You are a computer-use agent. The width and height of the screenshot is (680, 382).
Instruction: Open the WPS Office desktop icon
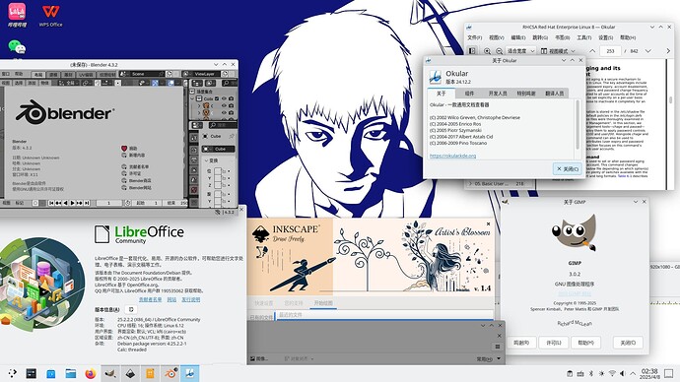[50, 16]
